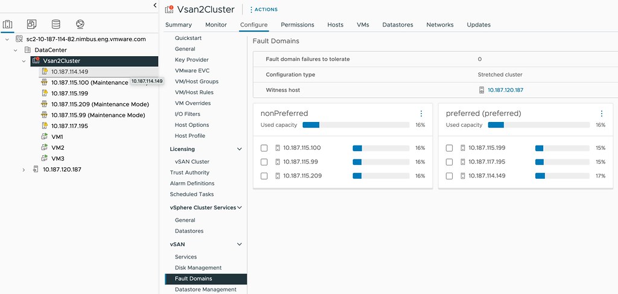The height and width of the screenshot is (294, 618).
Task: Open the Networking inventory view icon
Action: [x=80, y=24]
